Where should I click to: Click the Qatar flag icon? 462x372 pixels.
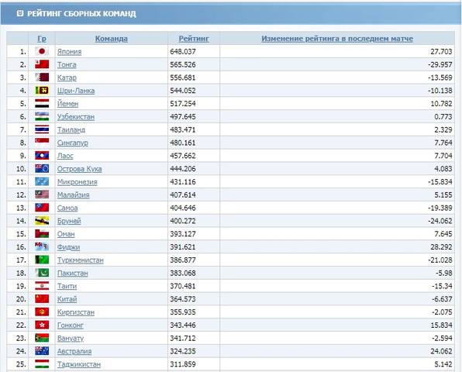[x=42, y=77]
